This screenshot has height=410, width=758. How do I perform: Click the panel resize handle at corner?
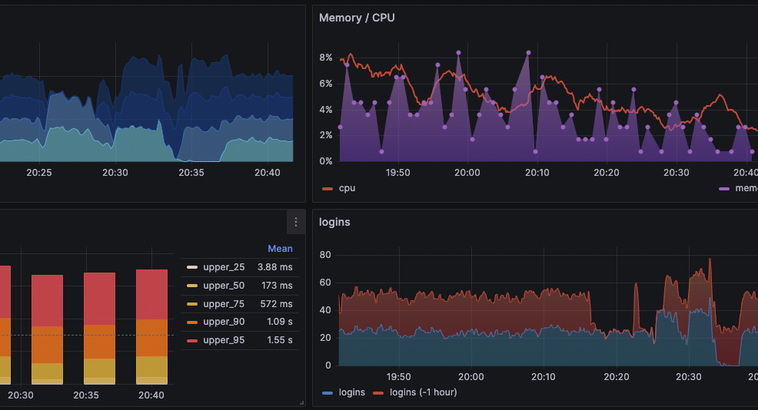click(x=301, y=402)
